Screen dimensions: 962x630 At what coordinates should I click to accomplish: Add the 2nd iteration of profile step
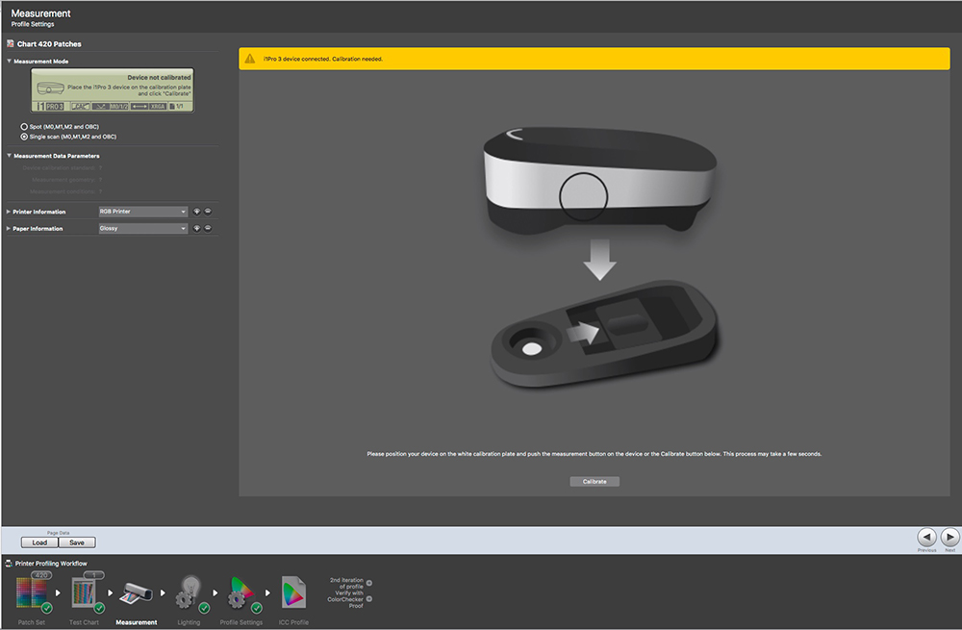click(369, 583)
